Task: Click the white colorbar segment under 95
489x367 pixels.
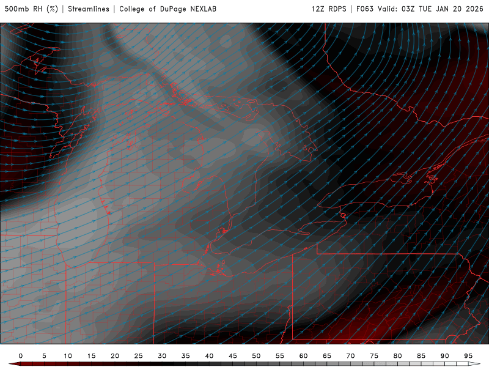Action: pyautogui.click(x=468, y=364)
